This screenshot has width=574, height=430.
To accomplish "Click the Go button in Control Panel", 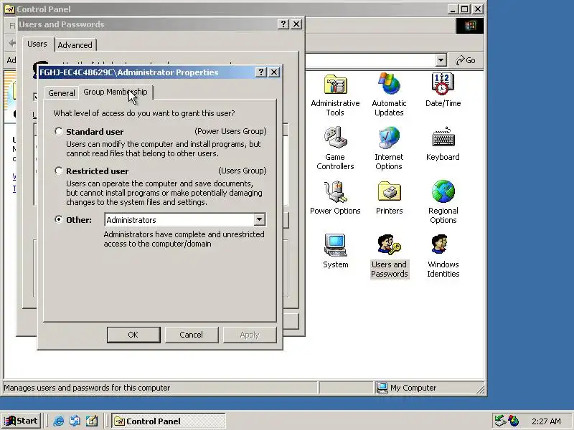I will tap(465, 60).
